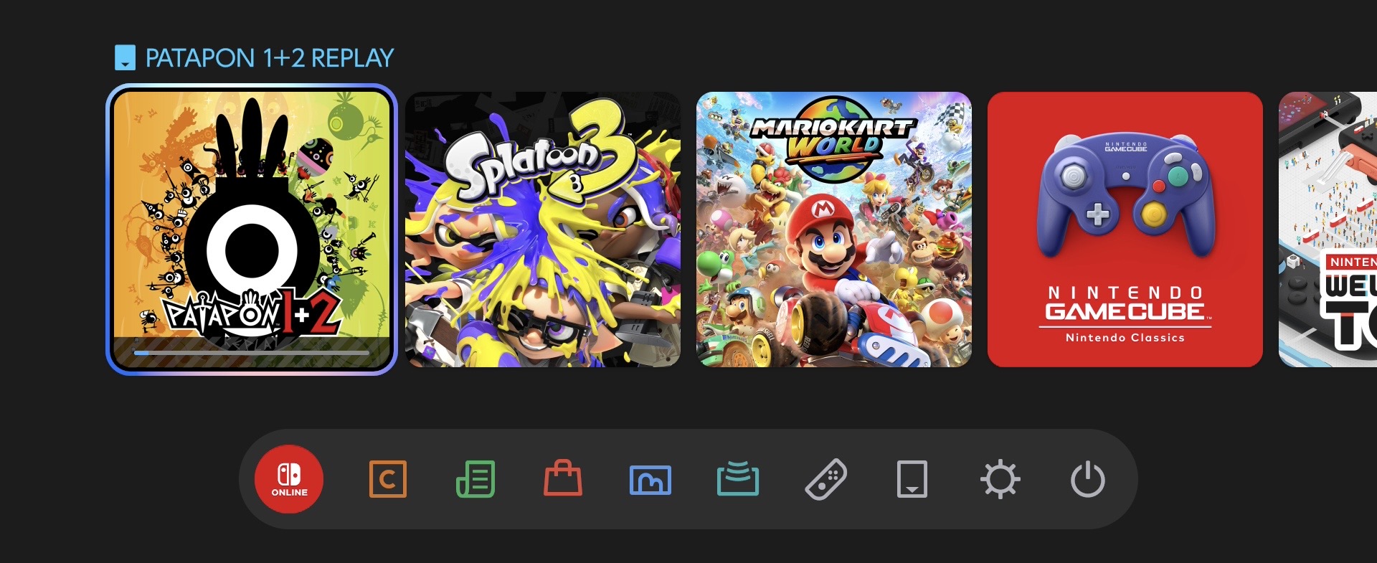Select the Sleep Mode power icon
1377x563 pixels.
tap(1088, 479)
